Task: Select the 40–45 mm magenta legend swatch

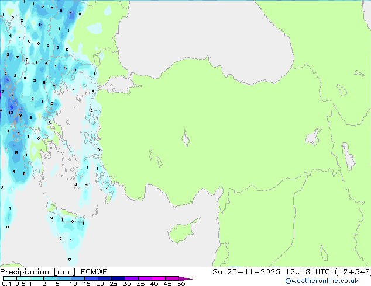Action: 159,278
